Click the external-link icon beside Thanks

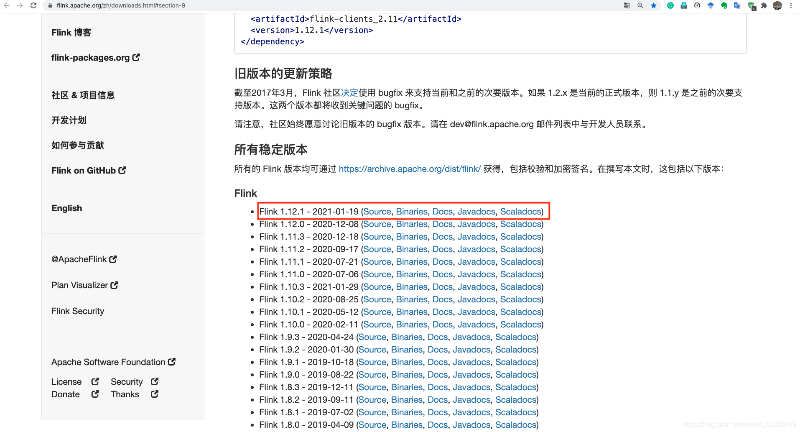click(x=155, y=394)
